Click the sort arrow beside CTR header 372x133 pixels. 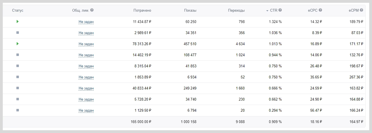point(267,11)
